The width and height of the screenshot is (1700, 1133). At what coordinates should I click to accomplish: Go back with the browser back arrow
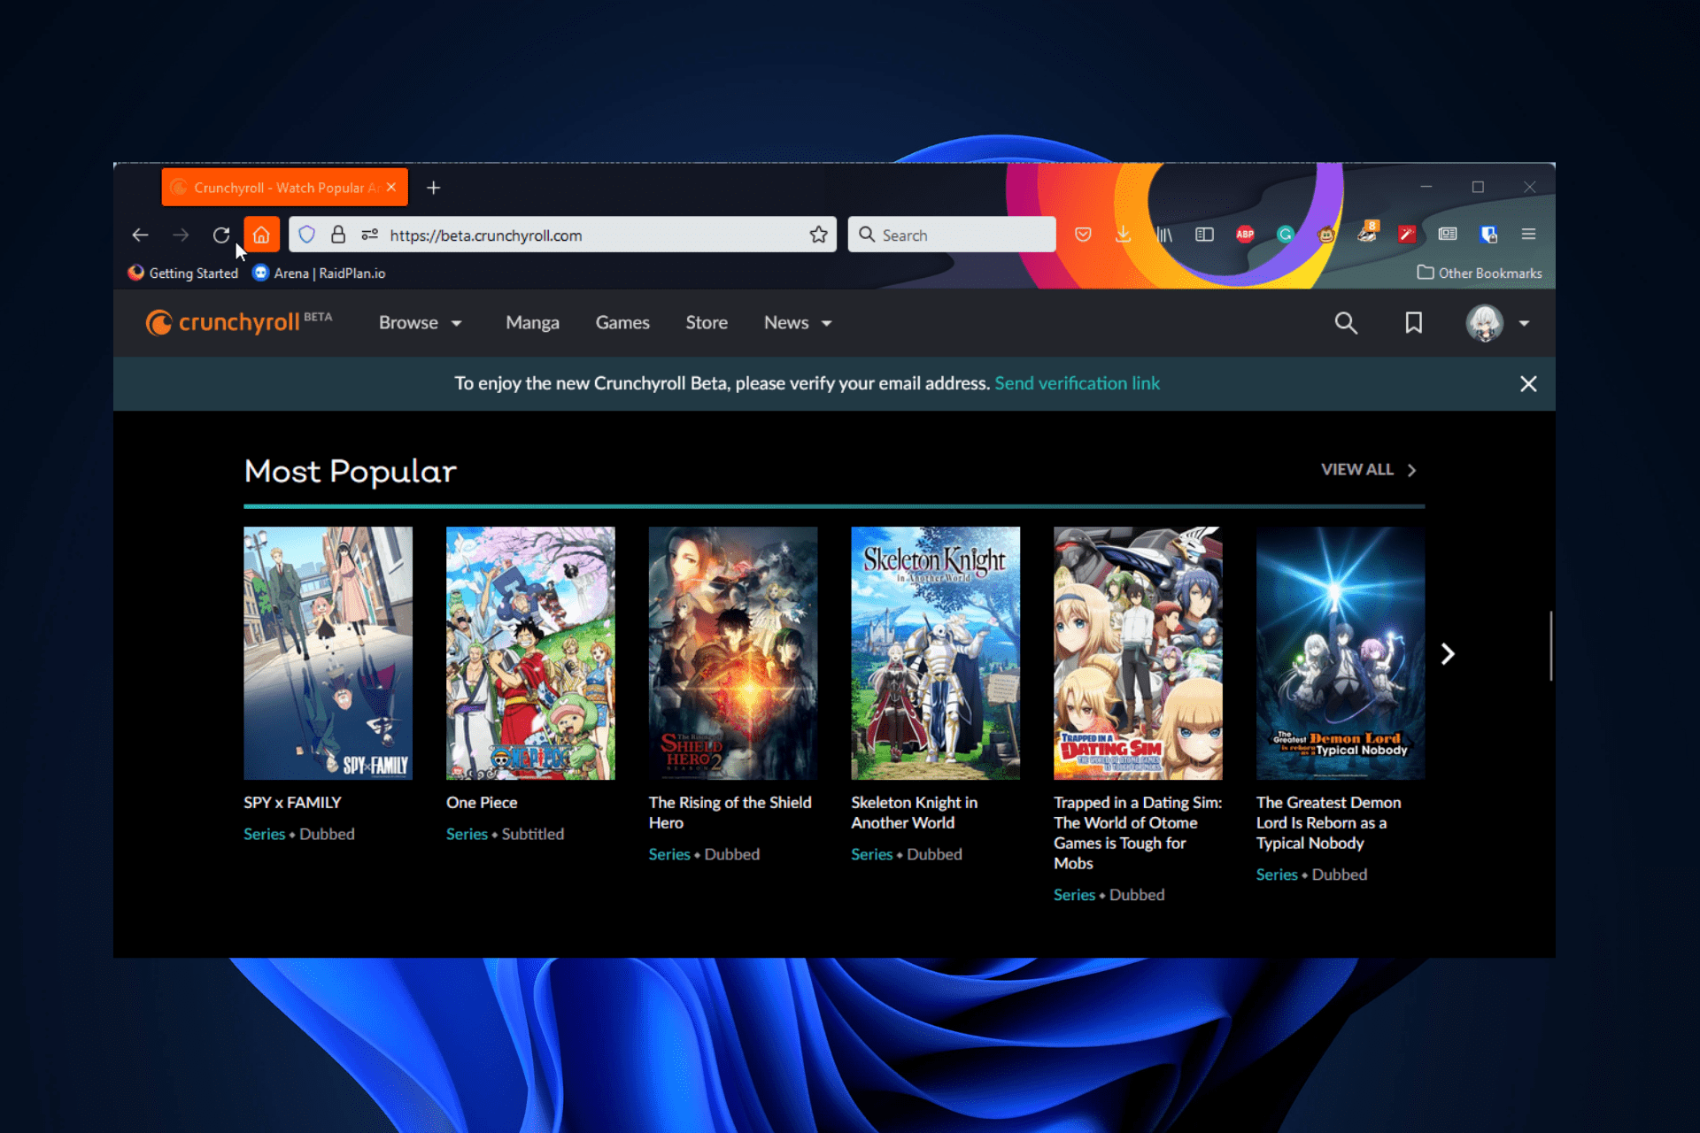click(x=140, y=235)
